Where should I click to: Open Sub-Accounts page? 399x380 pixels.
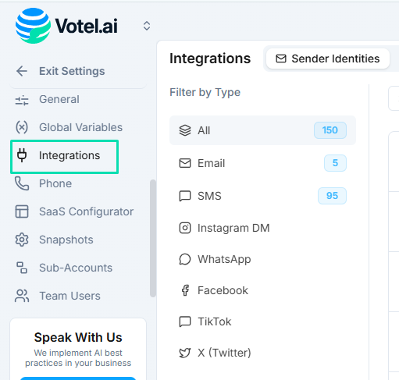pyautogui.click(x=76, y=268)
